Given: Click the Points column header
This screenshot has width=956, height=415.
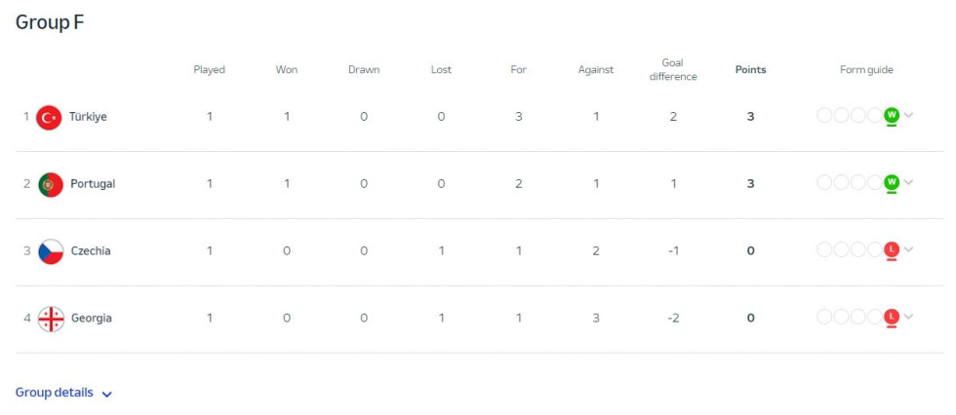Looking at the screenshot, I should click(x=750, y=70).
